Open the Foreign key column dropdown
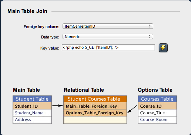Image resolution: width=191 pixels, height=135 pixels. 108,26
